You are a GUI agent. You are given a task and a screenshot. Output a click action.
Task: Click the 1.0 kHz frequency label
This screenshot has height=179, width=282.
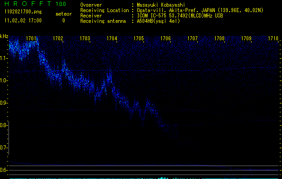4,81
